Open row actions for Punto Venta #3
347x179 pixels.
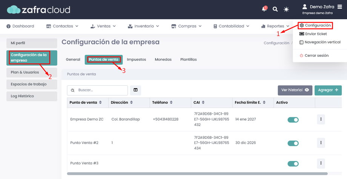tap(321, 163)
